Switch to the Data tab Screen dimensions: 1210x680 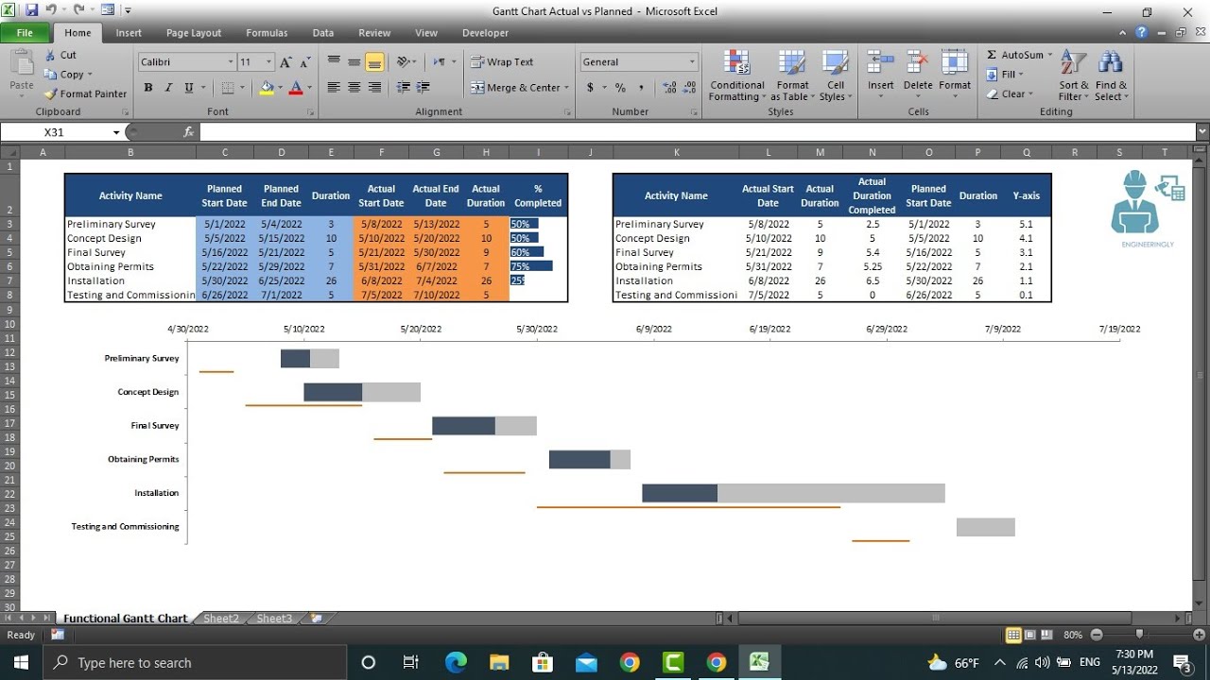[323, 33]
